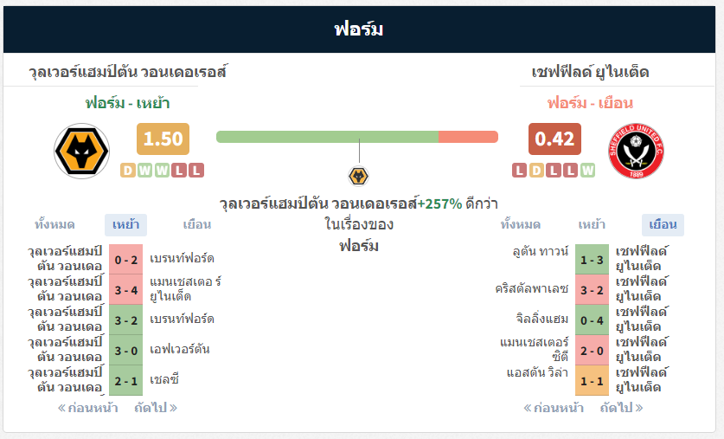Click Sheffield's yellow 'D' form badge
The height and width of the screenshot is (439, 724).
coord(536,170)
